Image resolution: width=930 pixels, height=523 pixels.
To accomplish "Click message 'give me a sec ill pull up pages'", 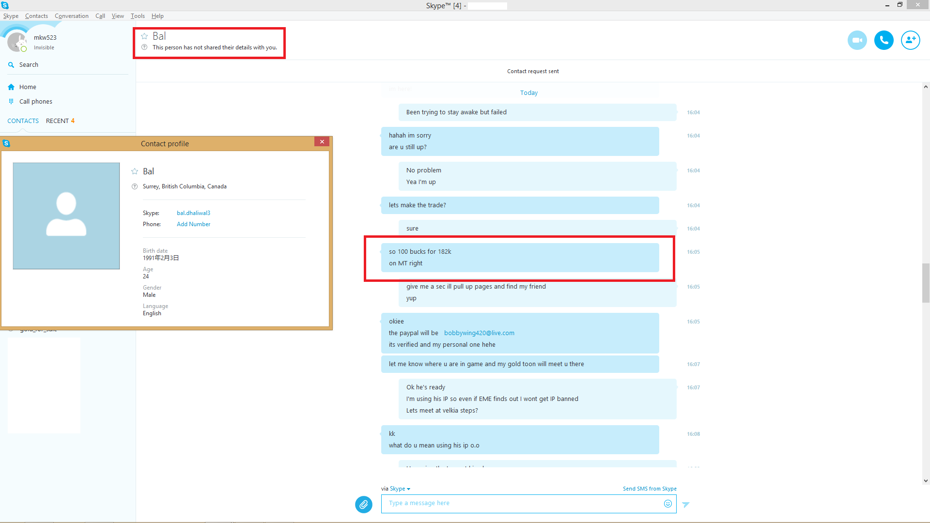I will (476, 287).
